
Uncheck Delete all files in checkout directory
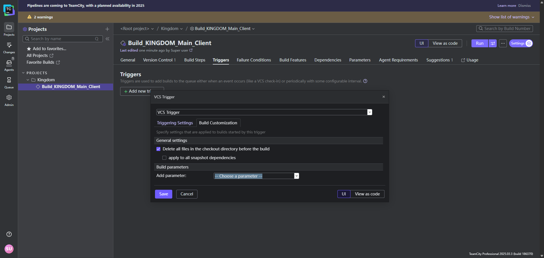coord(158,149)
